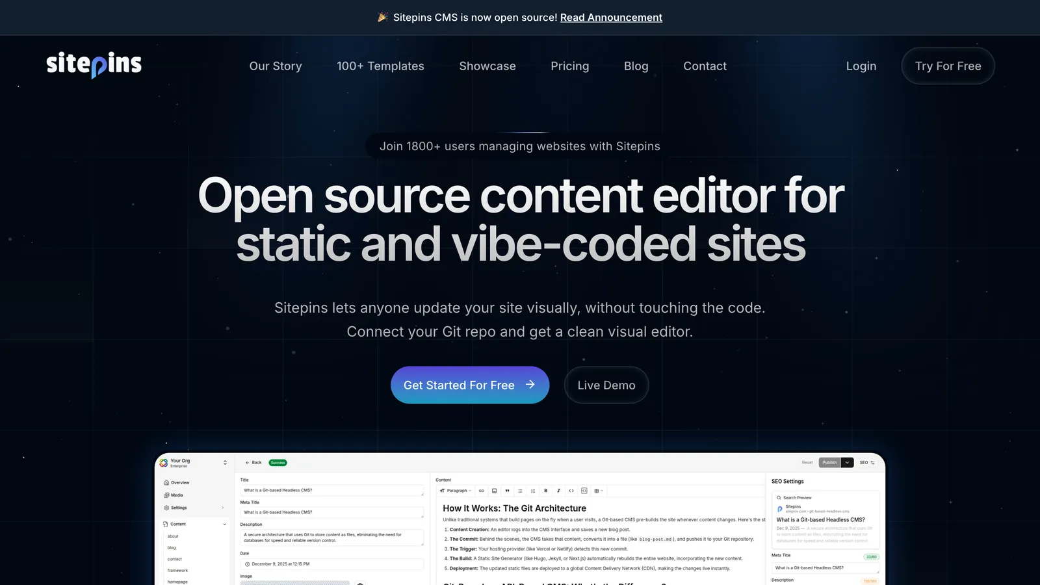
Task: Click the Sitepins logo
Action: [x=94, y=65]
